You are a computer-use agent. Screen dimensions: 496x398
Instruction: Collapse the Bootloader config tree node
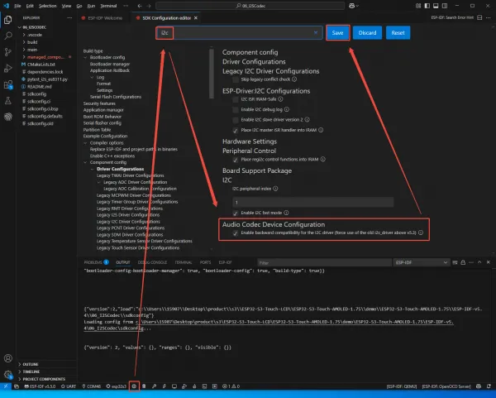pyautogui.click(x=86, y=58)
